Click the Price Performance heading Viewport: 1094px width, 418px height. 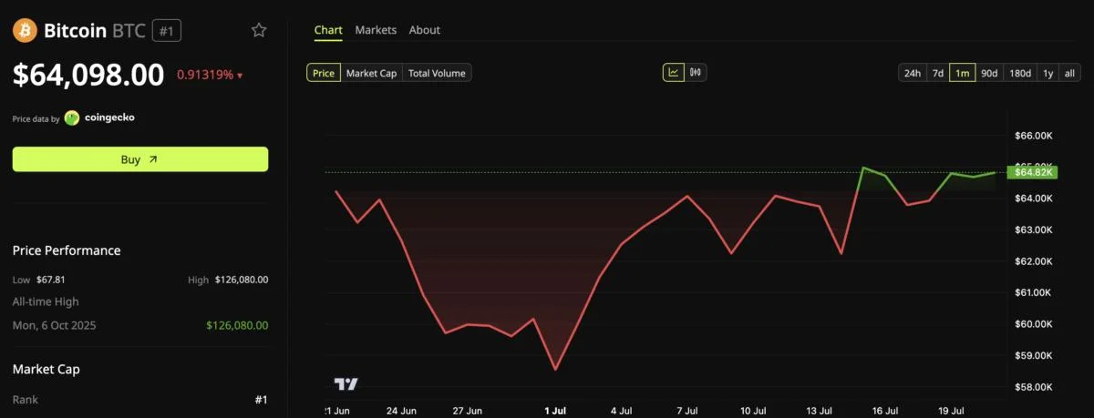click(67, 250)
